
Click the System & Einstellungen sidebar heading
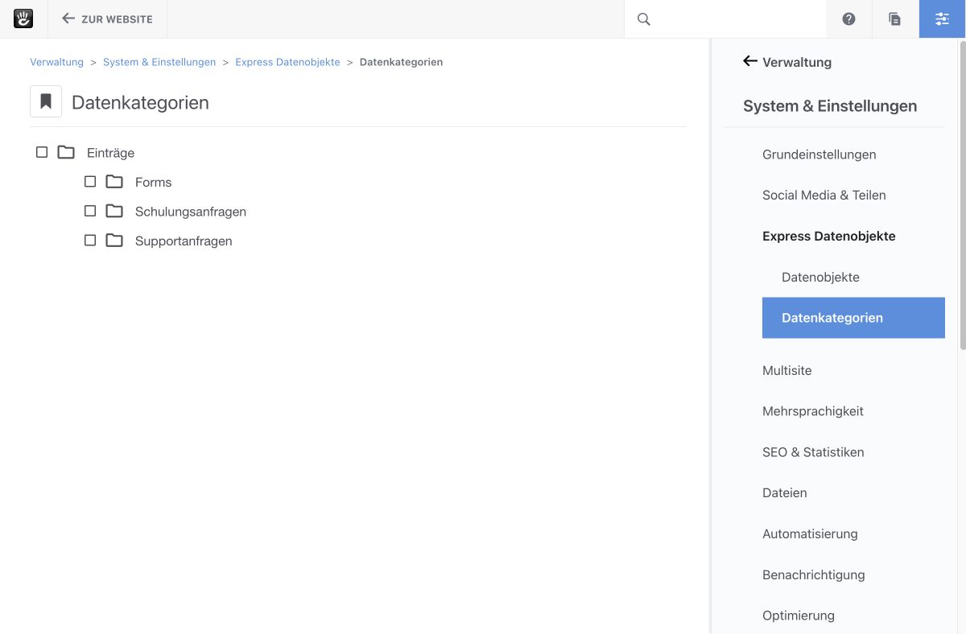[830, 106]
